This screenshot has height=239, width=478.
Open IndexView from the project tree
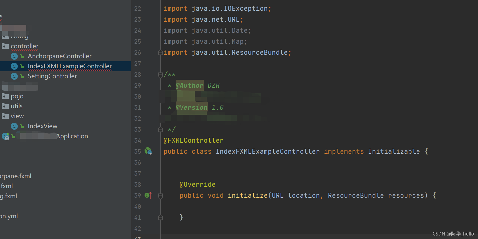pos(42,126)
